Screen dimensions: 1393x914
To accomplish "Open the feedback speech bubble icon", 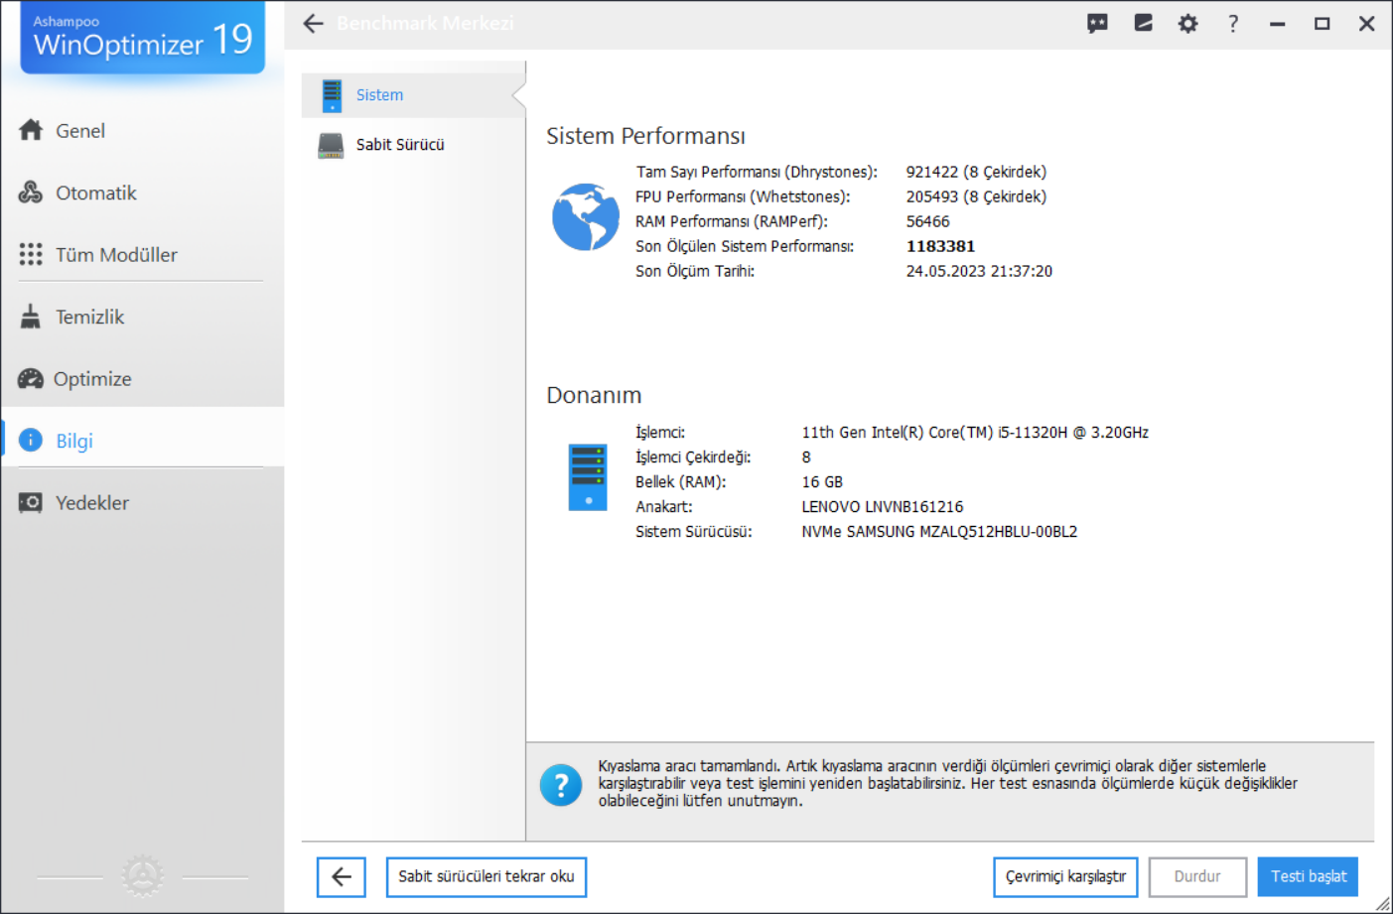I will point(1097,24).
